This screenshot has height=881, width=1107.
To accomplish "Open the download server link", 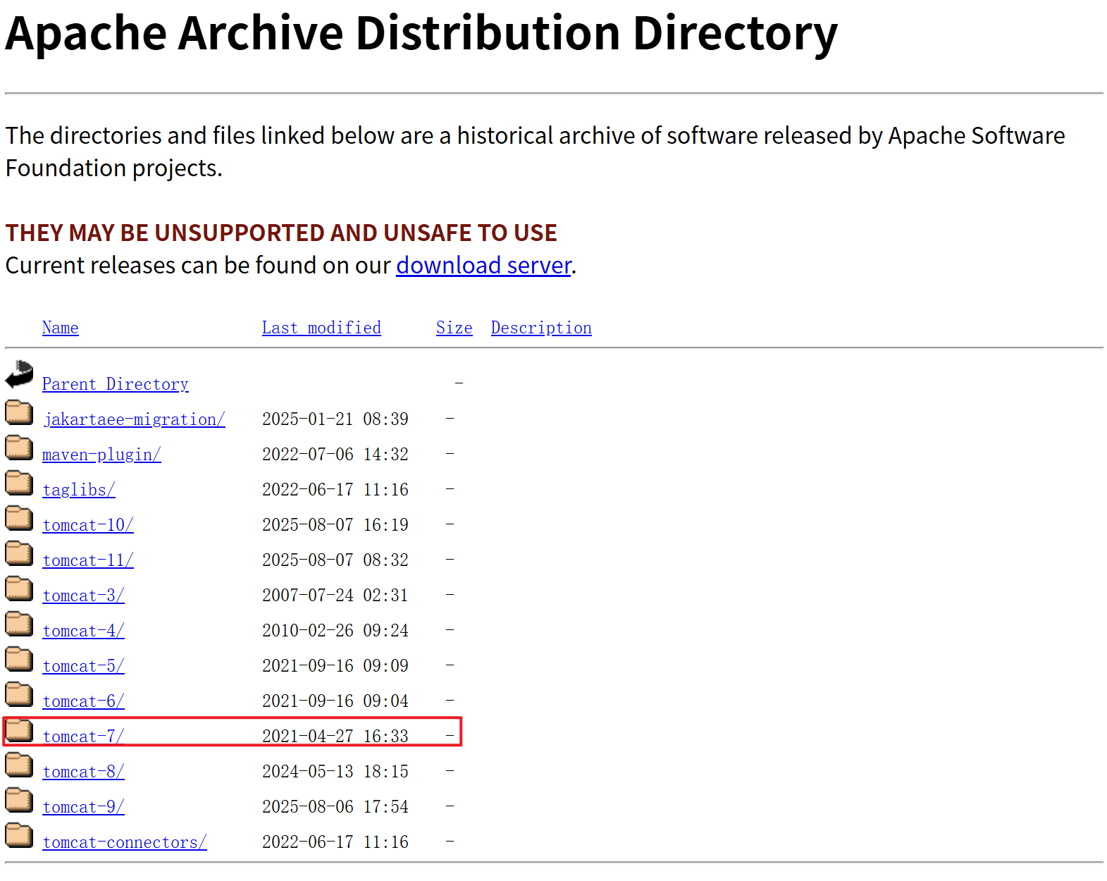I will pos(483,266).
